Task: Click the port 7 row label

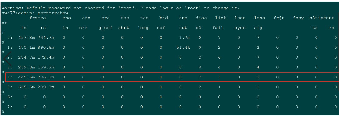Action: coord(10,107)
